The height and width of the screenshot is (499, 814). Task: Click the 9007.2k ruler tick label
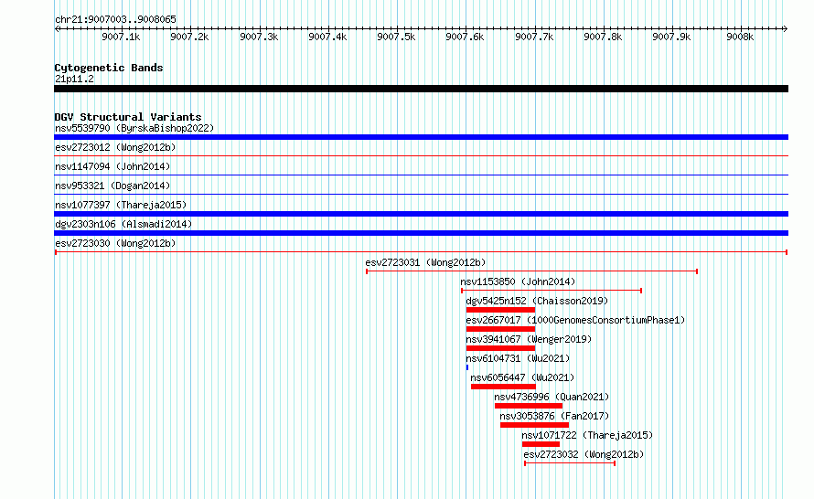tap(189, 37)
